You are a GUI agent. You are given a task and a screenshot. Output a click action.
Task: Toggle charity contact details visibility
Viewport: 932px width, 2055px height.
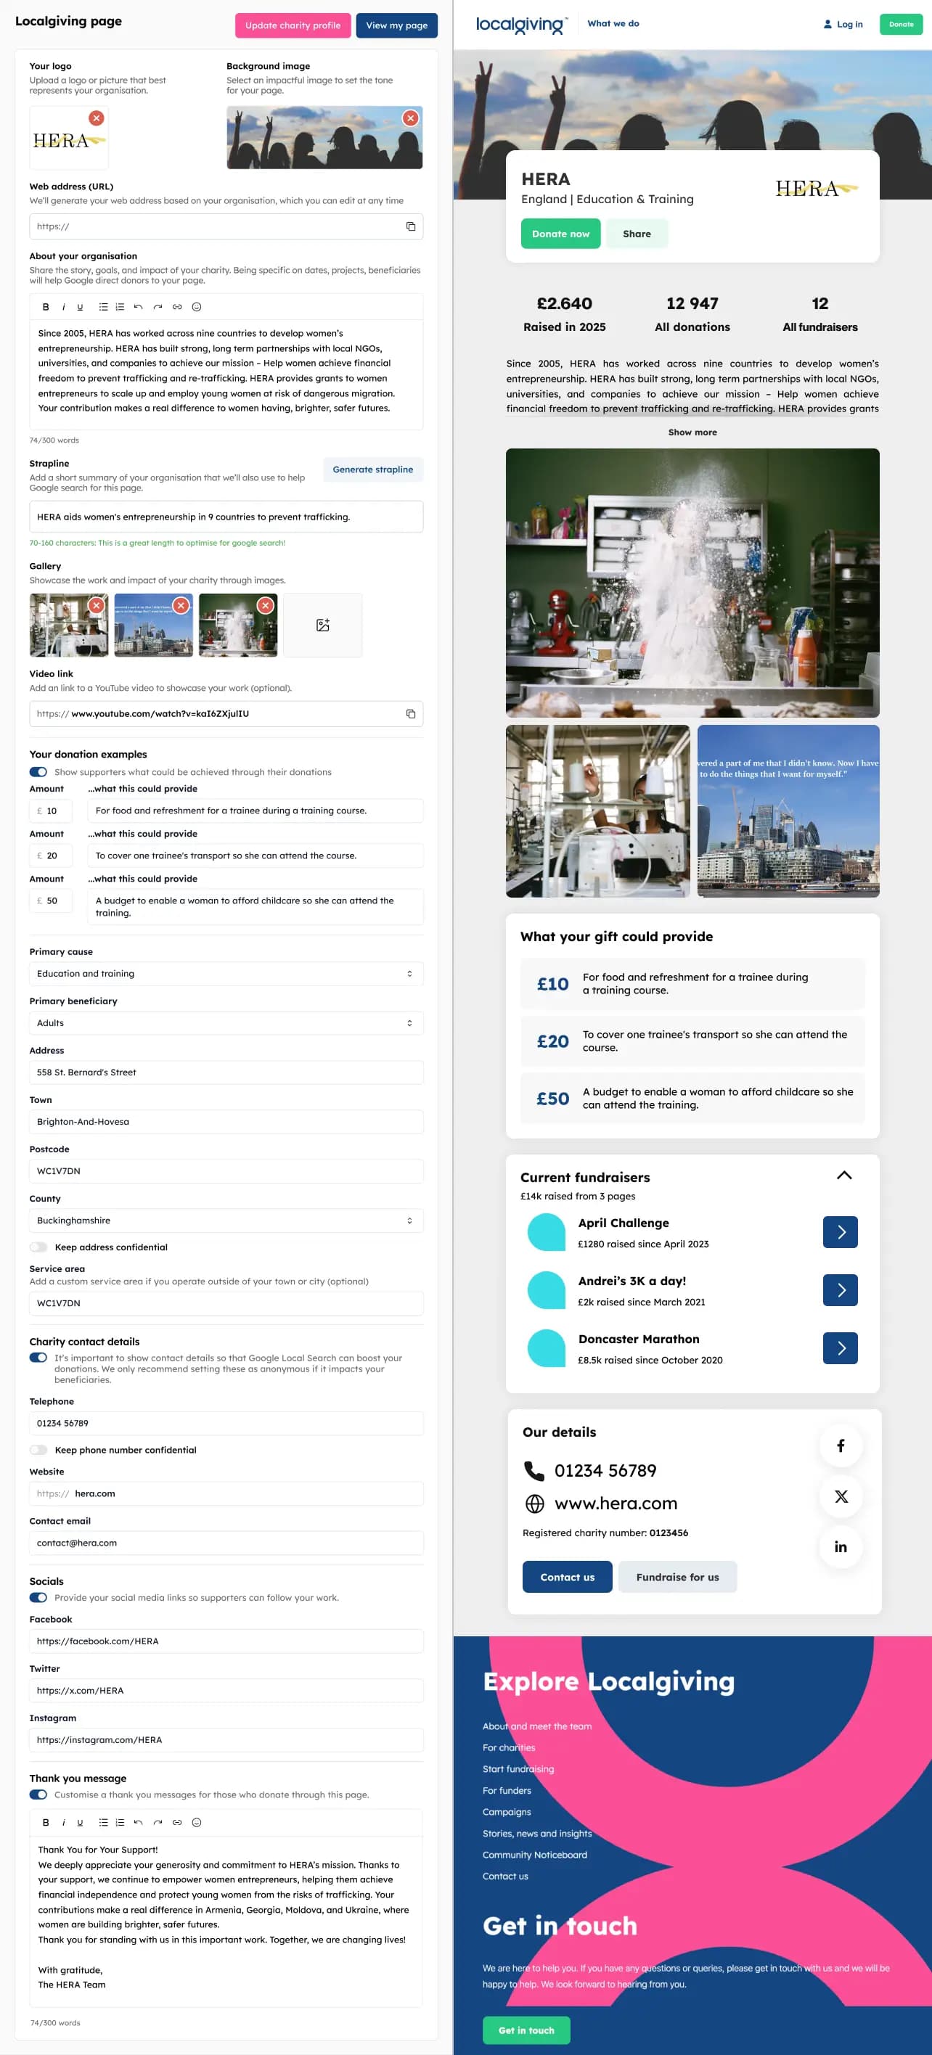click(x=38, y=1358)
